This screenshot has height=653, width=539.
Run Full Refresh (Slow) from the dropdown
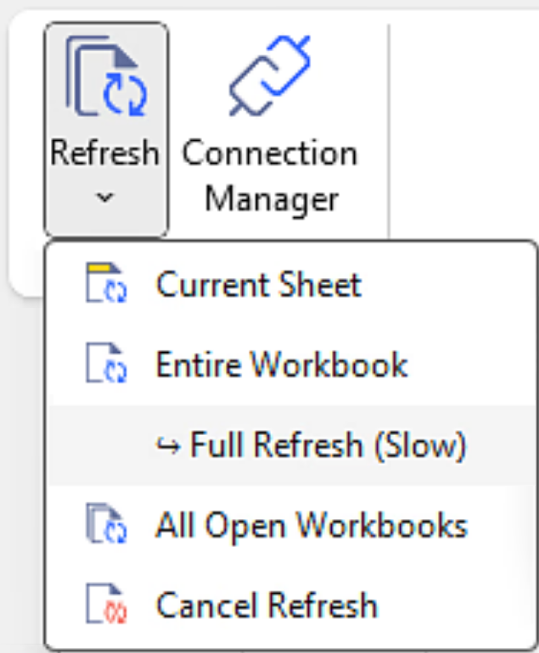311,445
